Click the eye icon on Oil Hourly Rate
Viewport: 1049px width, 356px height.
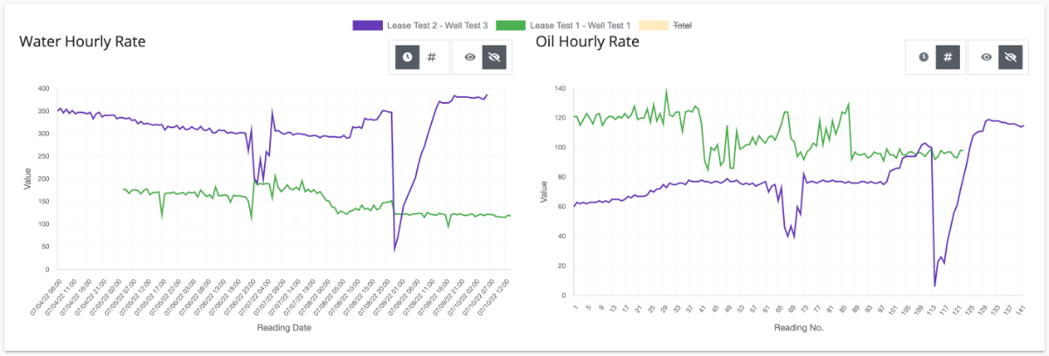pyautogui.click(x=986, y=57)
